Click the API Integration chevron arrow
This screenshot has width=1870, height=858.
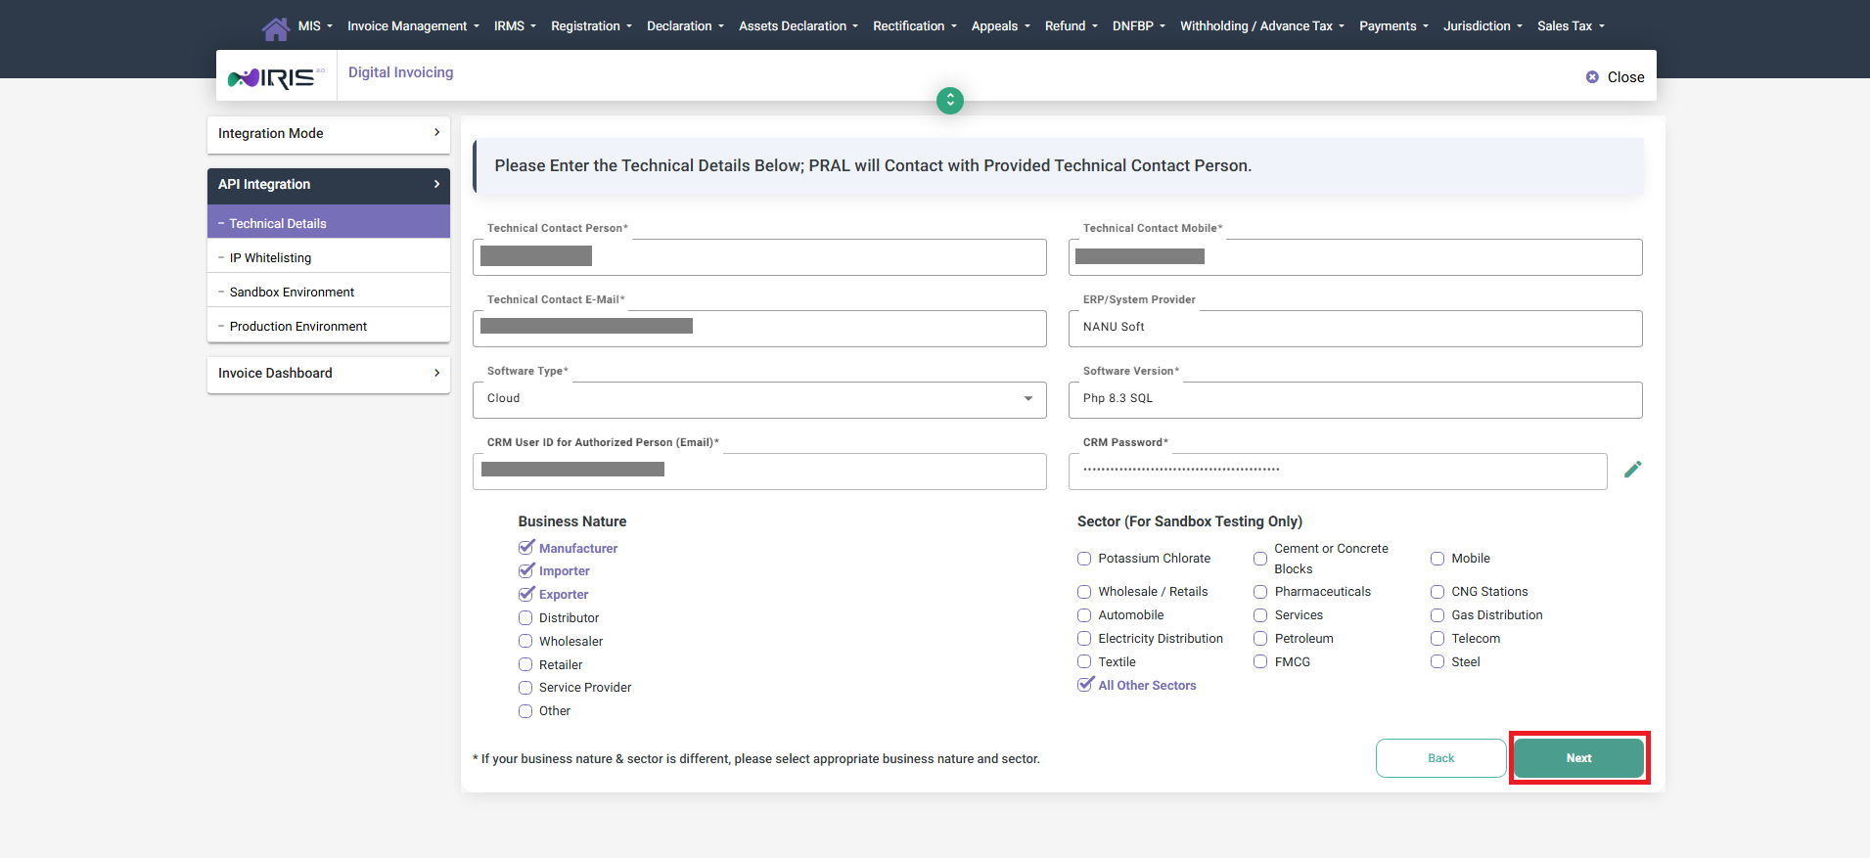tap(436, 184)
